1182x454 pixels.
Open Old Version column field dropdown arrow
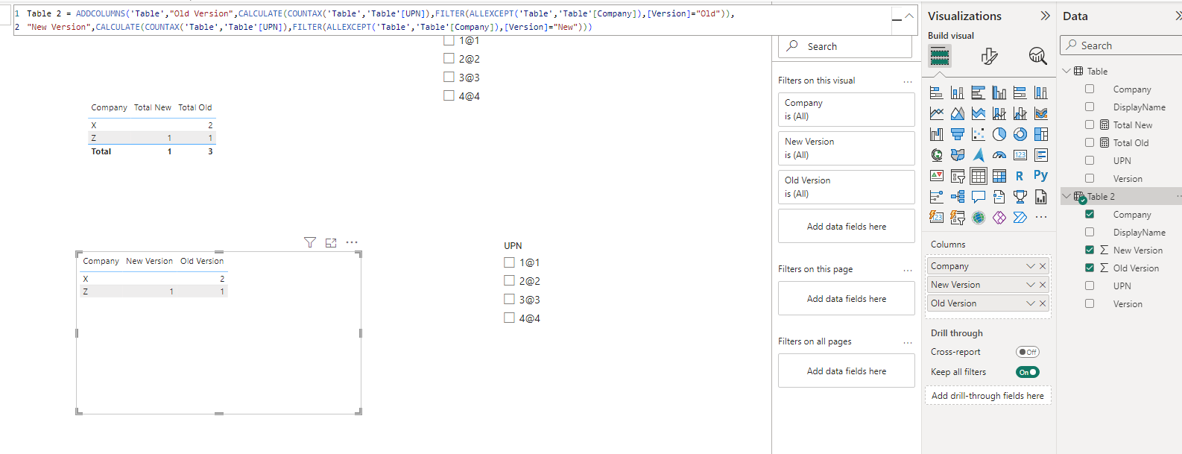tap(1031, 303)
